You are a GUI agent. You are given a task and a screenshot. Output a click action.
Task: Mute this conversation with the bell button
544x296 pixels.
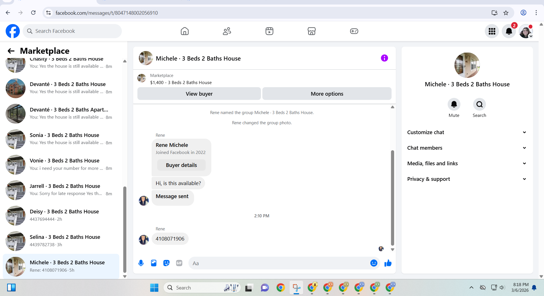click(454, 104)
